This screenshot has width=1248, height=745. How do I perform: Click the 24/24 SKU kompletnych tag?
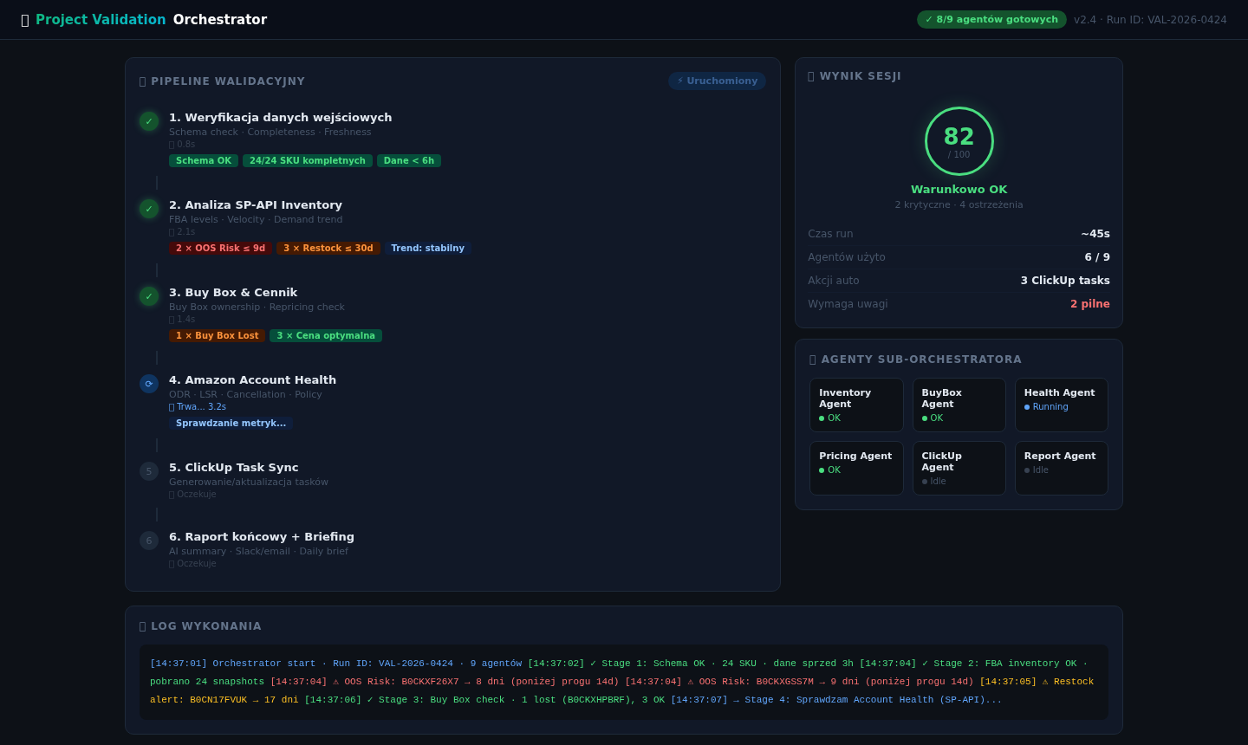[308, 160]
